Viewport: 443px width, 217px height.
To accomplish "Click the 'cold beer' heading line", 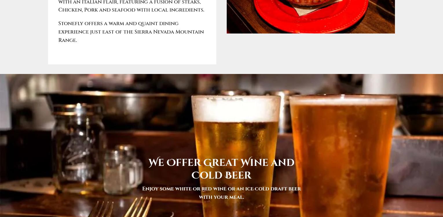I will [x=222, y=175].
